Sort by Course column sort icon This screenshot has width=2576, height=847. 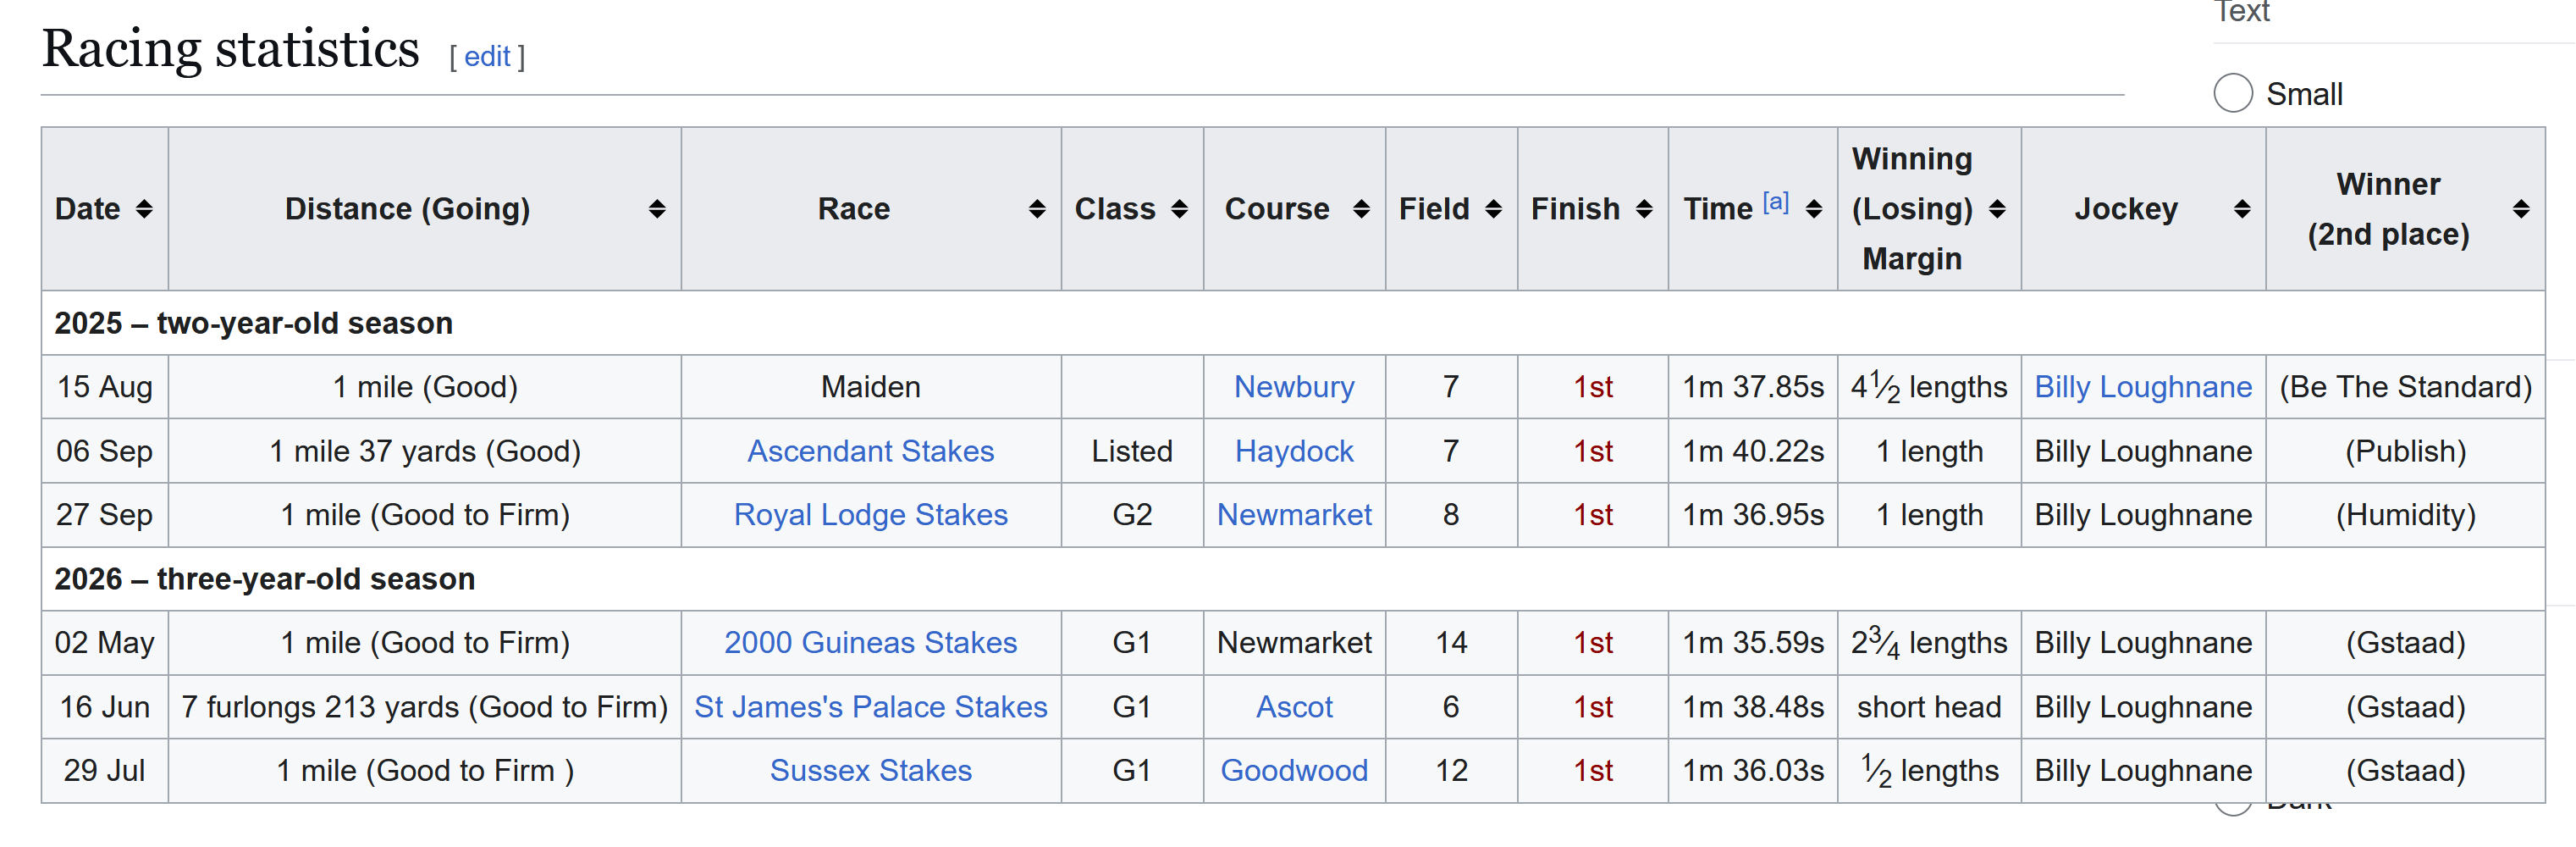point(1361,209)
